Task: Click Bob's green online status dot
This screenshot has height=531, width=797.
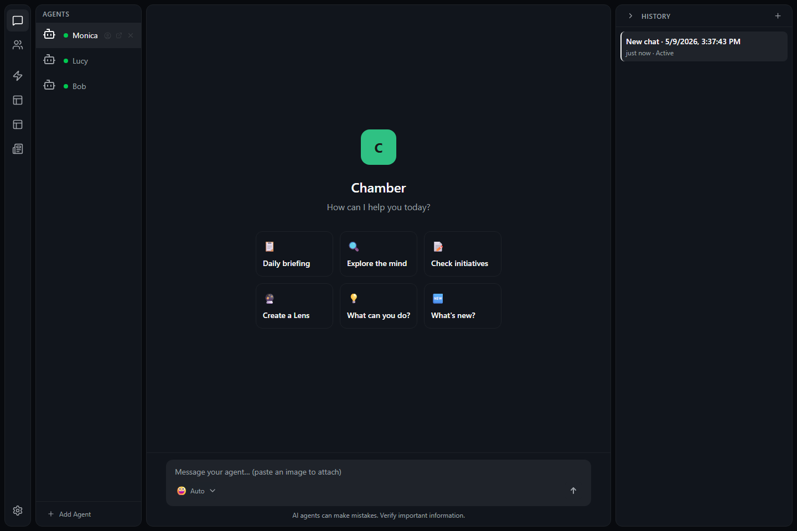Action: tap(66, 86)
